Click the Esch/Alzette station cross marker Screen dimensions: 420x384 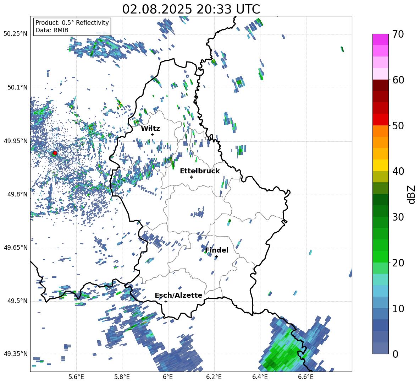pos(166,301)
